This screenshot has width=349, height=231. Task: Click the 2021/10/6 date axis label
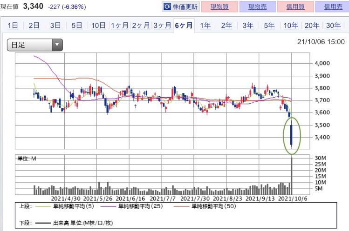tap(293, 198)
